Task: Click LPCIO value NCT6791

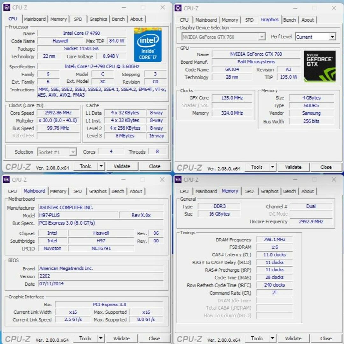Action: coord(101,248)
